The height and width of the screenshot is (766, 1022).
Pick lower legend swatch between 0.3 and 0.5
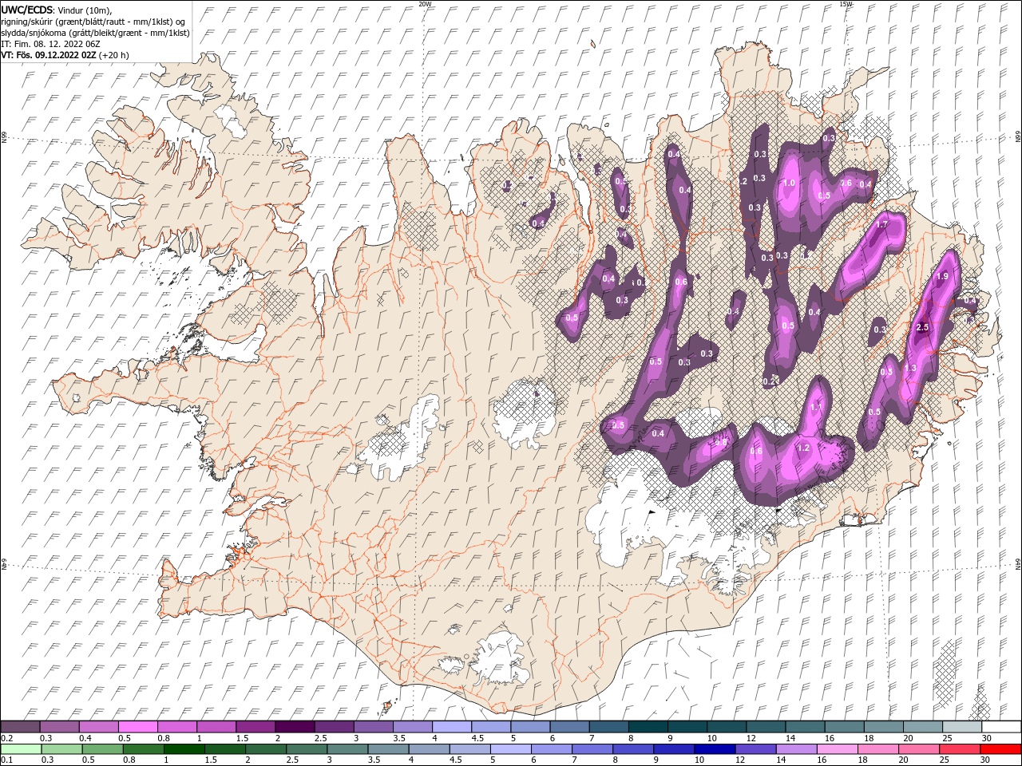61,748
